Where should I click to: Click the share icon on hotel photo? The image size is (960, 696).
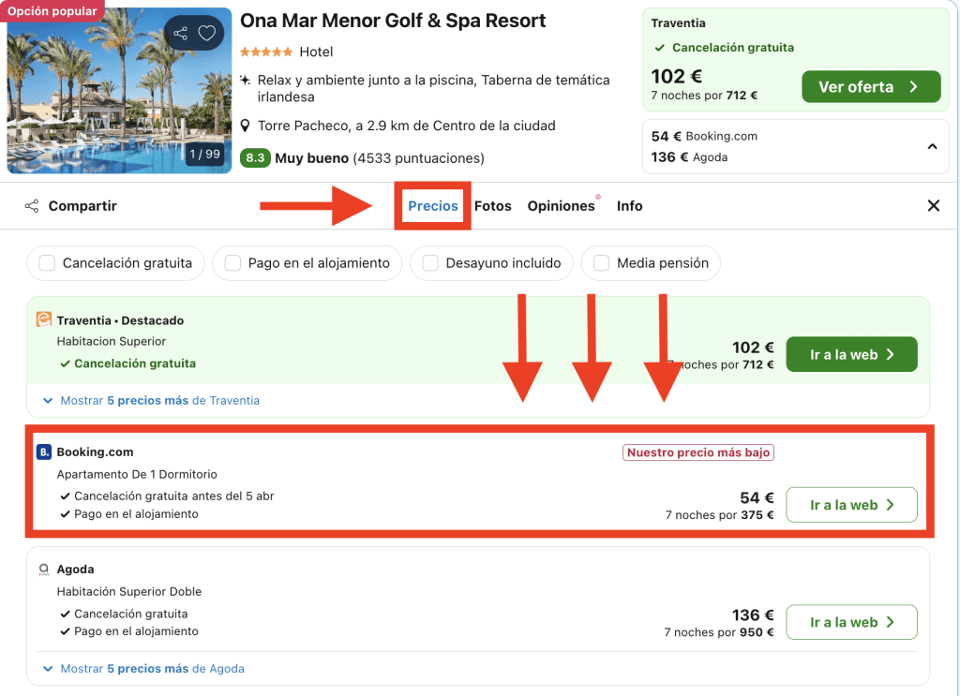[x=181, y=34]
